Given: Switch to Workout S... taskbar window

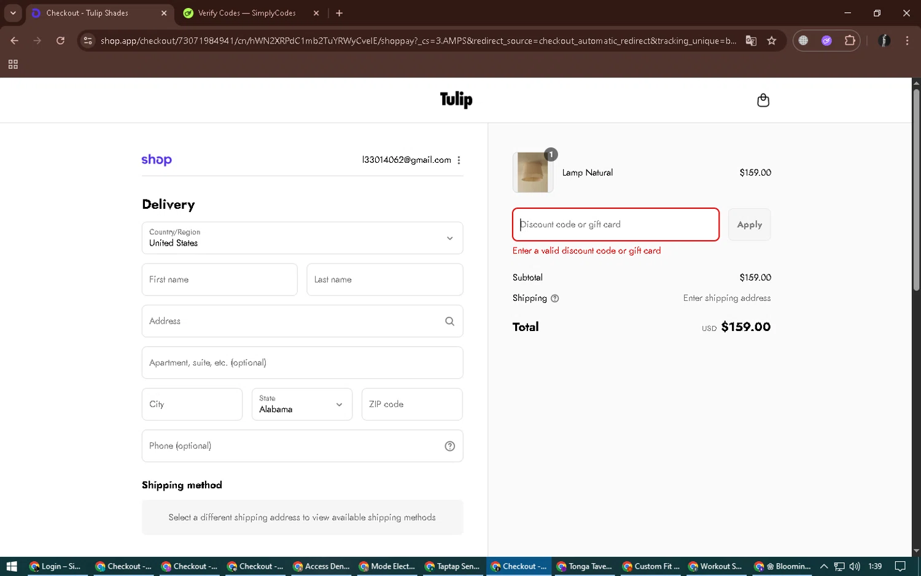Looking at the screenshot, I should (x=717, y=566).
